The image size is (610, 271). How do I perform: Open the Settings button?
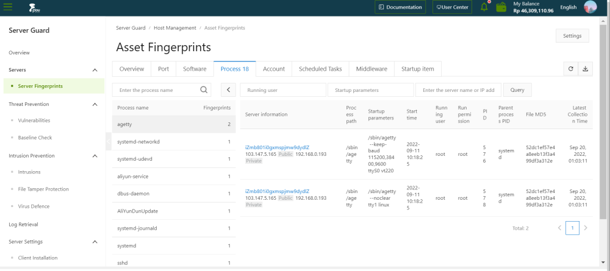572,36
